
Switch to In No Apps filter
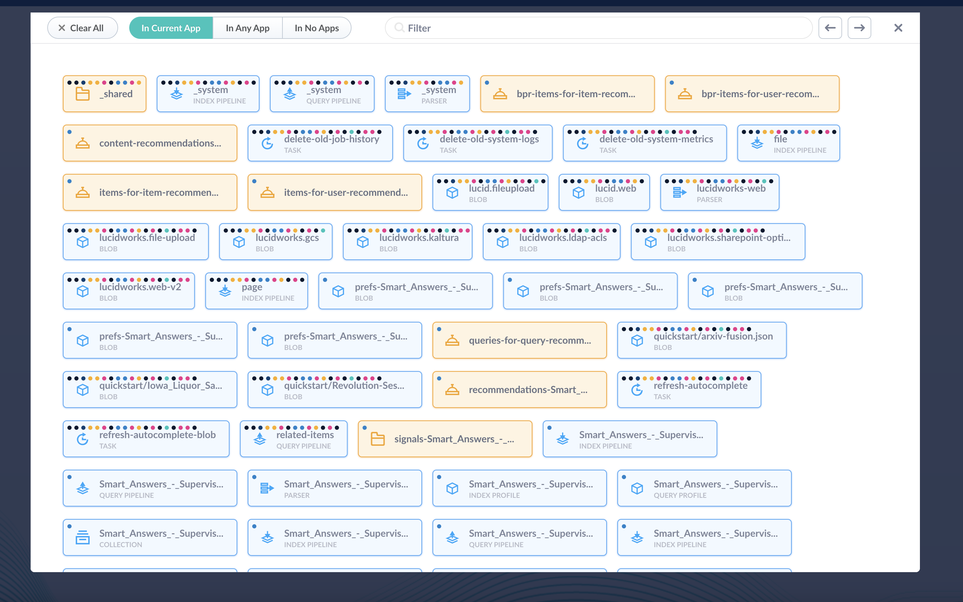pos(316,28)
